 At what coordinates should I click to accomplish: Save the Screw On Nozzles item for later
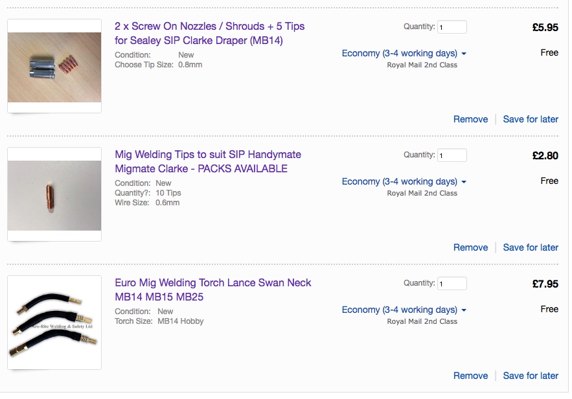[x=531, y=119]
